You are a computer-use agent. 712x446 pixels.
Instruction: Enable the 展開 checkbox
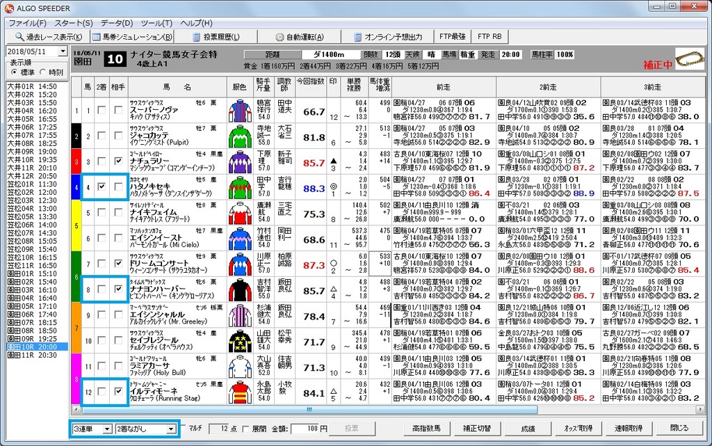point(245,429)
